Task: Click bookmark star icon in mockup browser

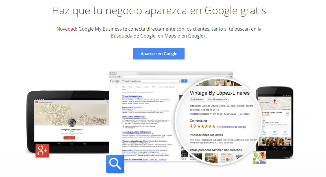Action: 227,77
